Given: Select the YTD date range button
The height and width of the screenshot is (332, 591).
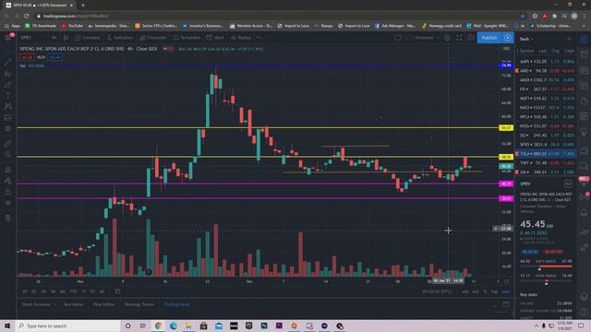Looking at the screenshot, I should tap(73, 291).
